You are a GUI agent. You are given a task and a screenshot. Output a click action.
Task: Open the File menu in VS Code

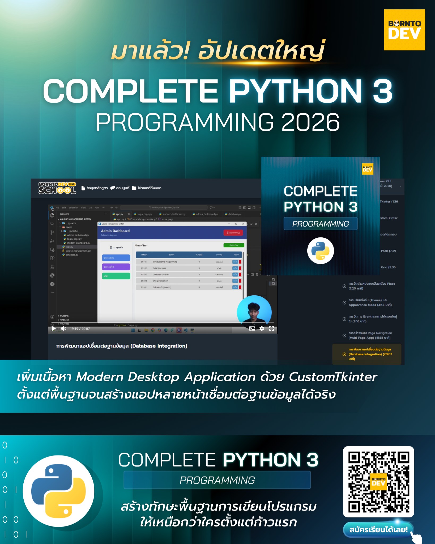pos(57,208)
